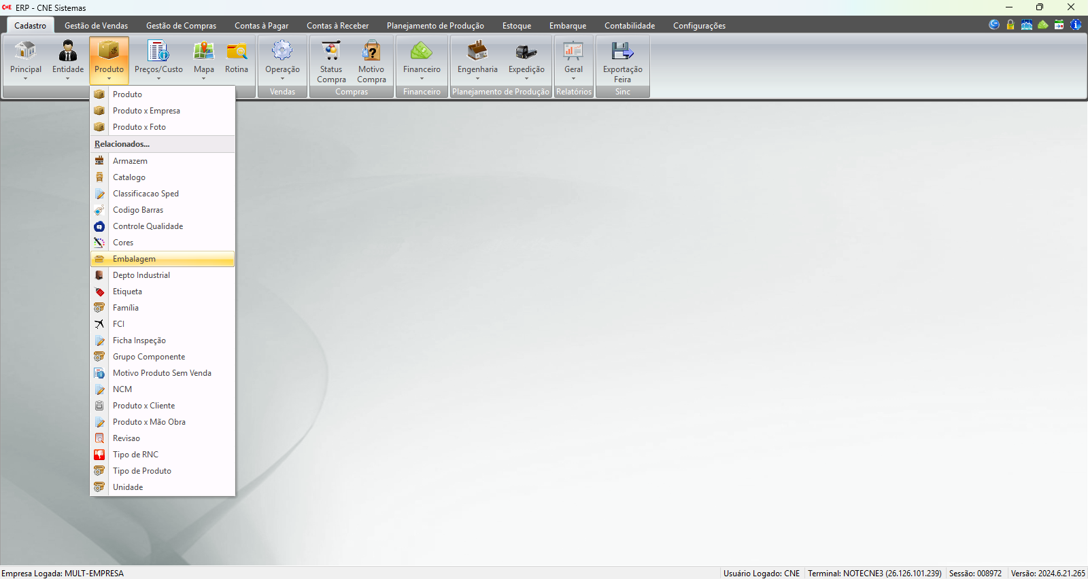Click the blue info icon at top right

point(1076,24)
